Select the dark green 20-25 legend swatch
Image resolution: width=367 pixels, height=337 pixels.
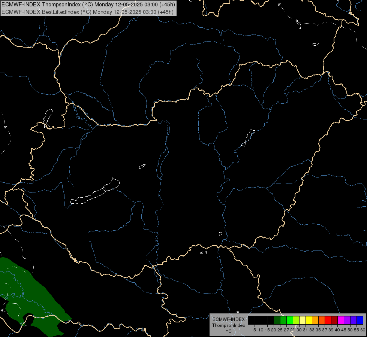pos(277,320)
